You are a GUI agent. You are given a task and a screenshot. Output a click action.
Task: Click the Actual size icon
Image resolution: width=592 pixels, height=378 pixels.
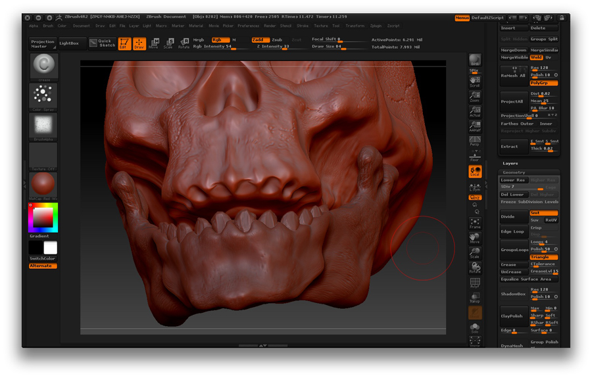click(474, 111)
